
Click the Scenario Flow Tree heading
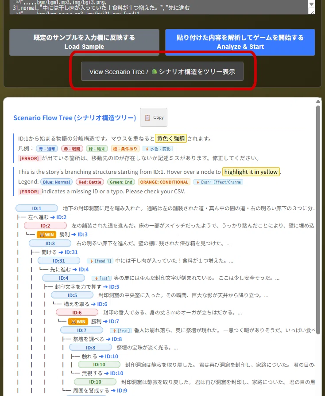(75, 118)
